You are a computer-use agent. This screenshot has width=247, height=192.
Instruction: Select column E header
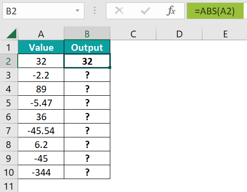[225, 34]
